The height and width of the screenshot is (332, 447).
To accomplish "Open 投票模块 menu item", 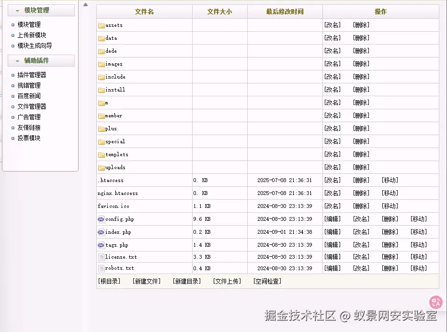I will pyautogui.click(x=29, y=138).
